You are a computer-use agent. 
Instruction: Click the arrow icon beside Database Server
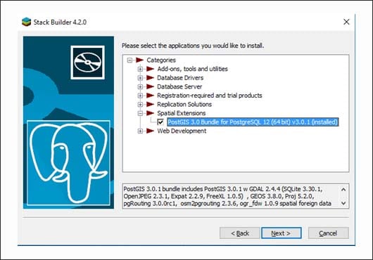[x=150, y=86]
